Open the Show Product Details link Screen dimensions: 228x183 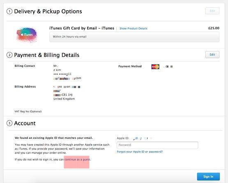pyautogui.click(x=134, y=28)
